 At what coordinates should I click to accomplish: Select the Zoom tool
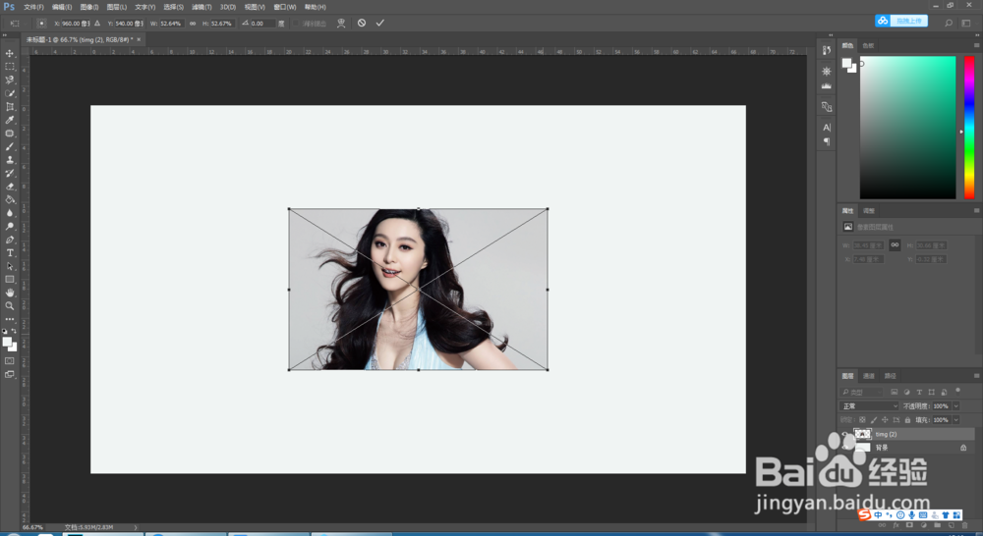coord(10,306)
